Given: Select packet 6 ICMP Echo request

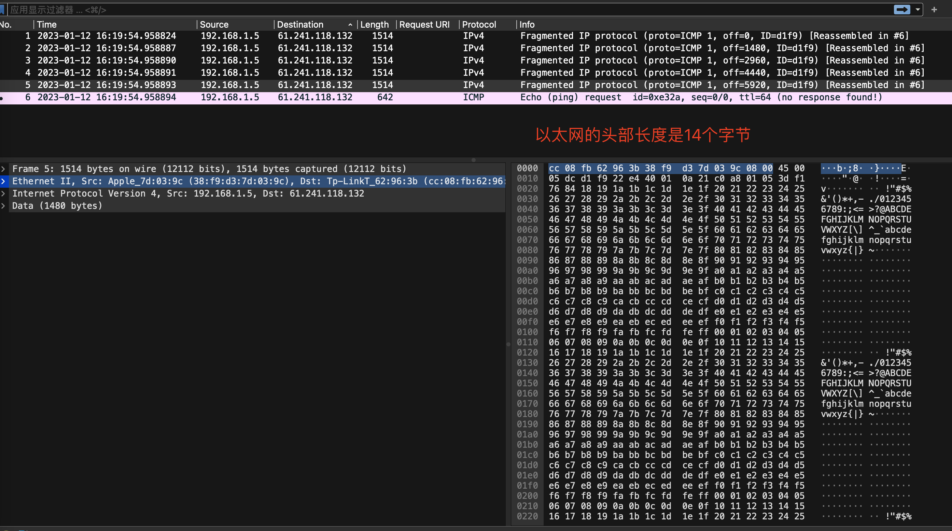Looking at the screenshot, I should [x=476, y=98].
